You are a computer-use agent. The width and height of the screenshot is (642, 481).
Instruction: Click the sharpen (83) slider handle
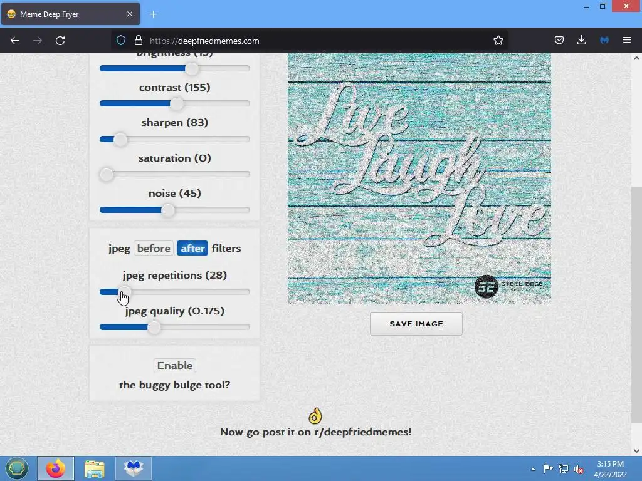pos(120,139)
